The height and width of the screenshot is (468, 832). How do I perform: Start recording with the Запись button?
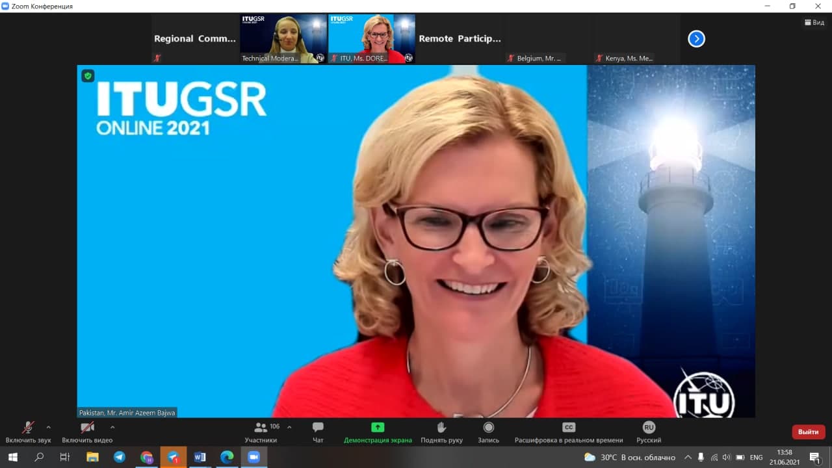[489, 432]
